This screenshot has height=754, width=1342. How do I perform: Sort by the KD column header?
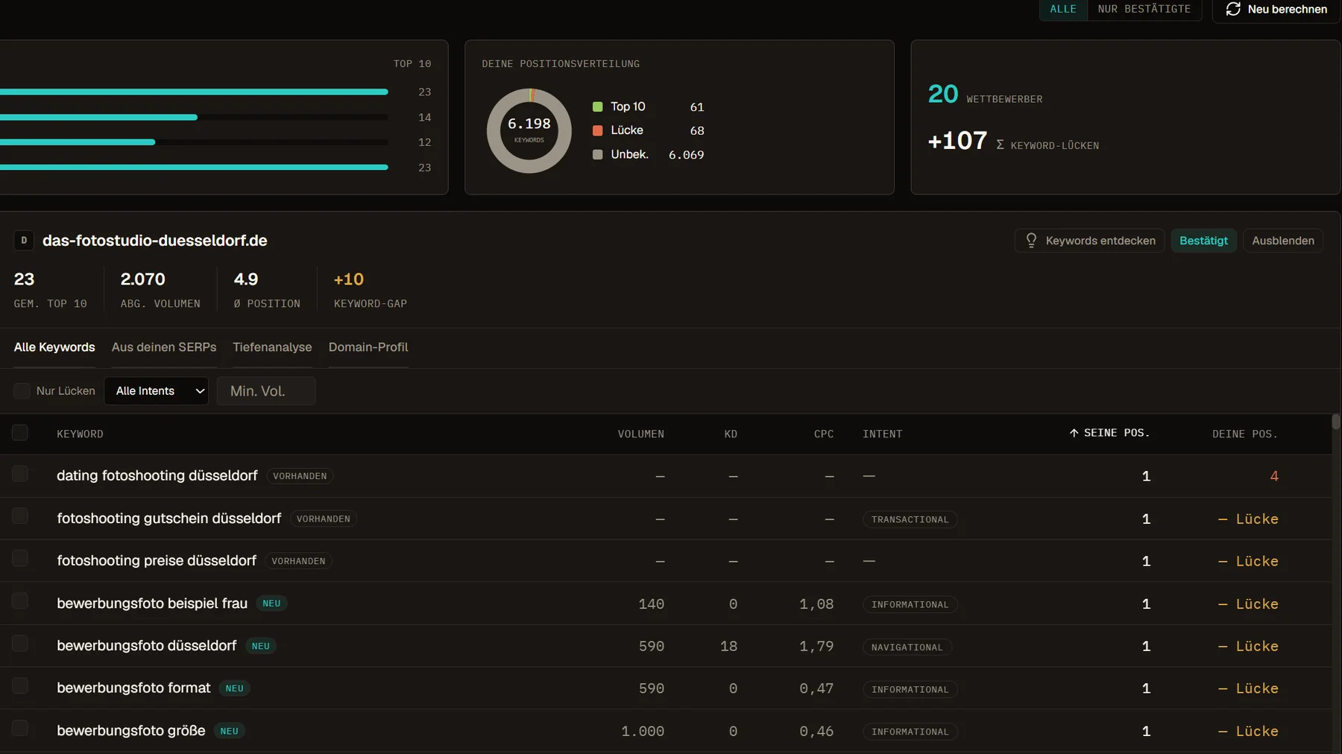coord(731,434)
